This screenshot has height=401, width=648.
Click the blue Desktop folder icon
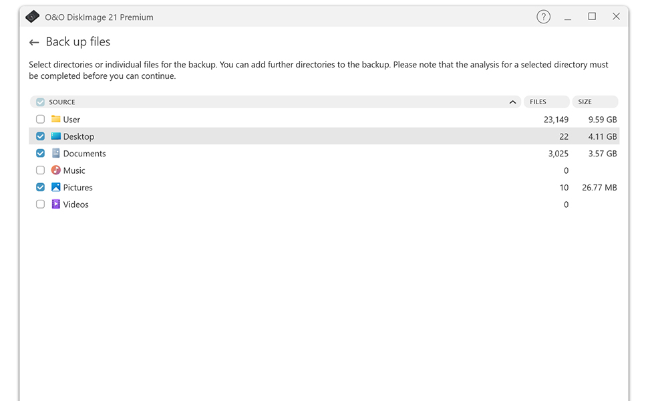tap(56, 136)
